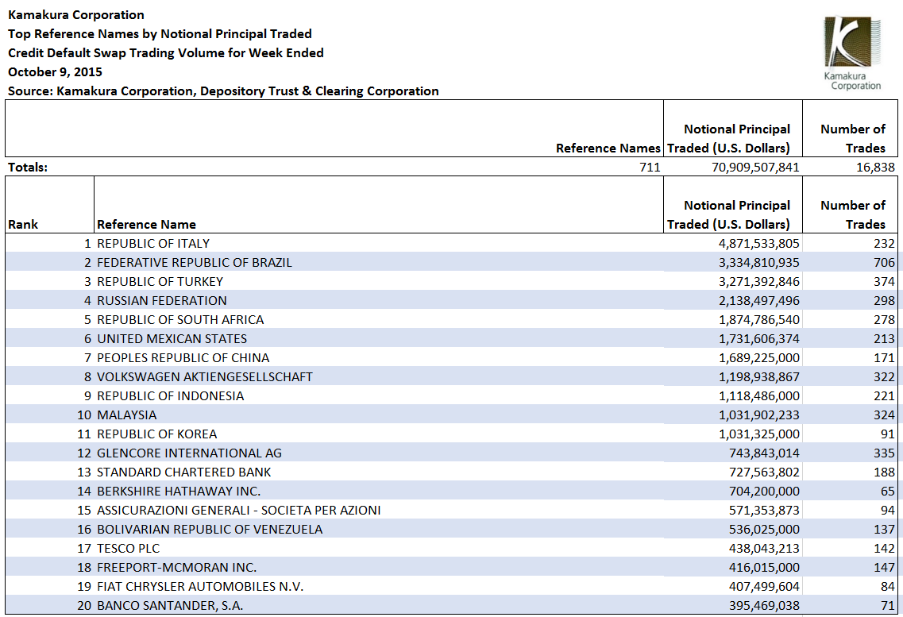Image resolution: width=903 pixels, height=617 pixels.
Task: Click Berkshire Hathaway's notional 704,200,000
Action: [764, 491]
